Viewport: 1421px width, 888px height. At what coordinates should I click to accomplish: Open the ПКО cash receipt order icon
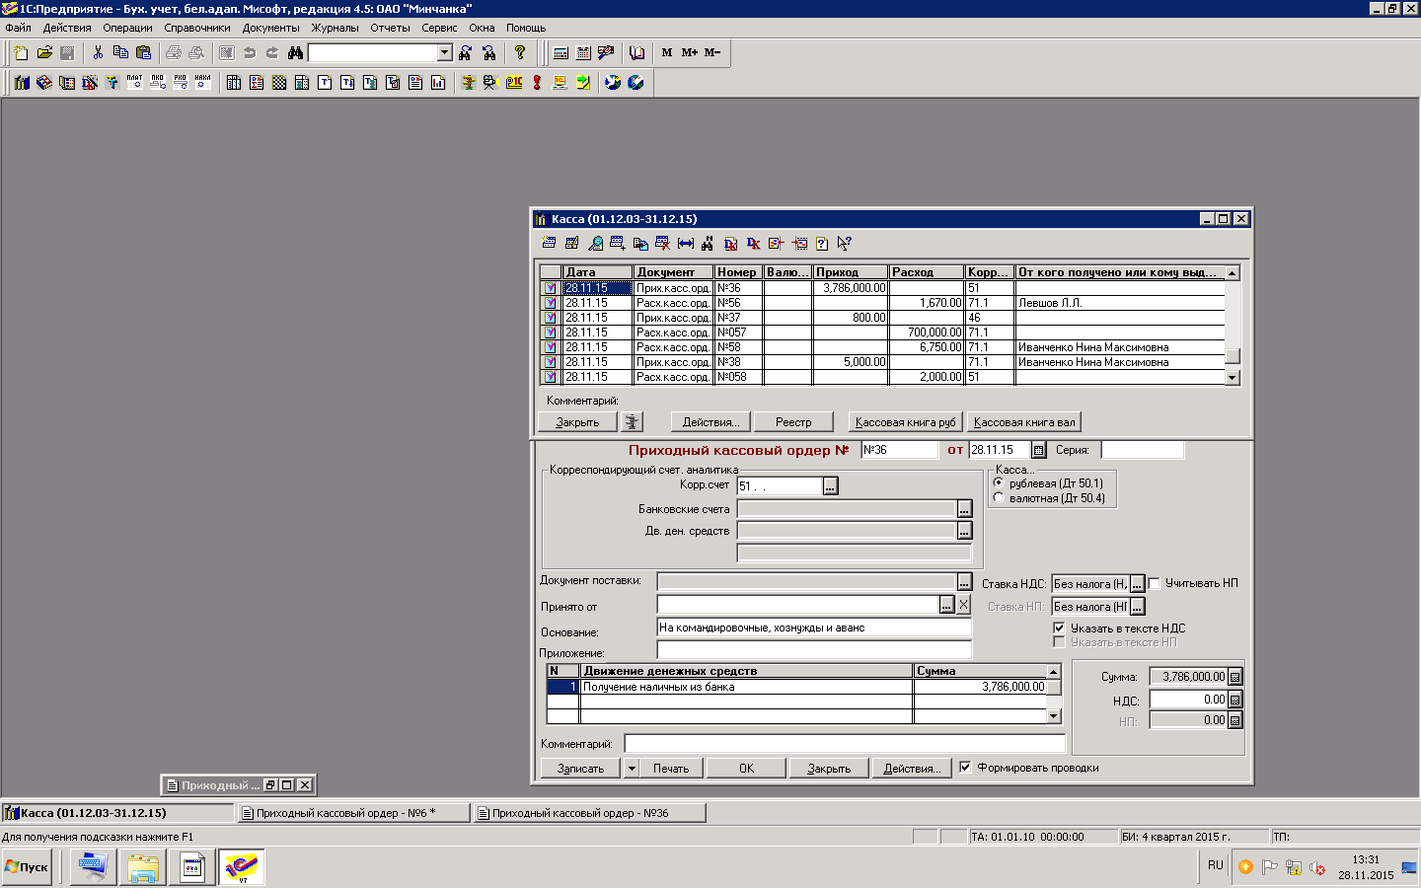point(157,82)
